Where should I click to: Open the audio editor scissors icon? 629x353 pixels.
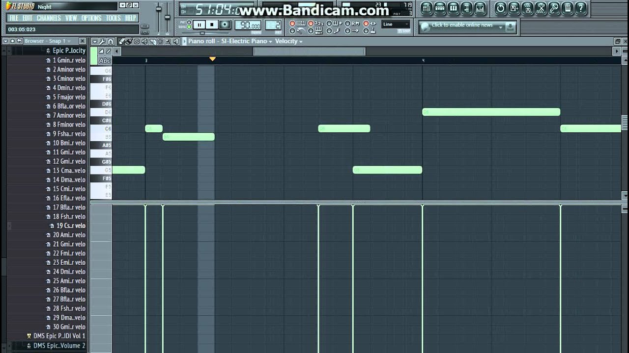(x=541, y=8)
